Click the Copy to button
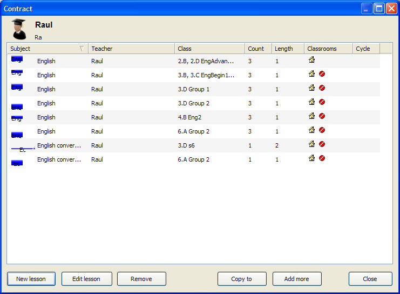This screenshot has height=294, width=400. coord(241,279)
